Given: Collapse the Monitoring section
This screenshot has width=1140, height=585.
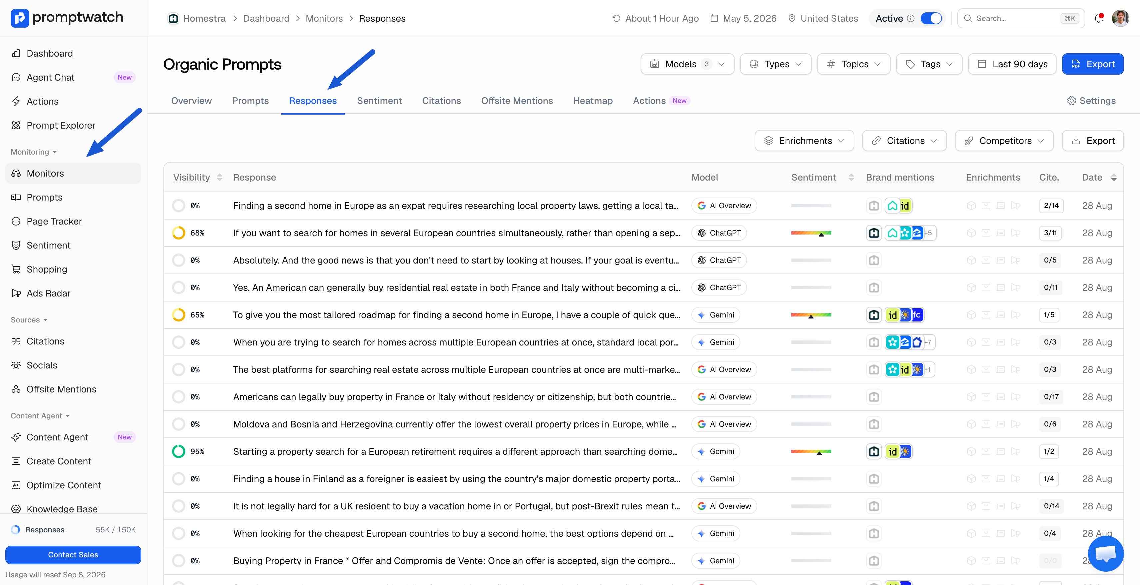Looking at the screenshot, I should coord(34,152).
